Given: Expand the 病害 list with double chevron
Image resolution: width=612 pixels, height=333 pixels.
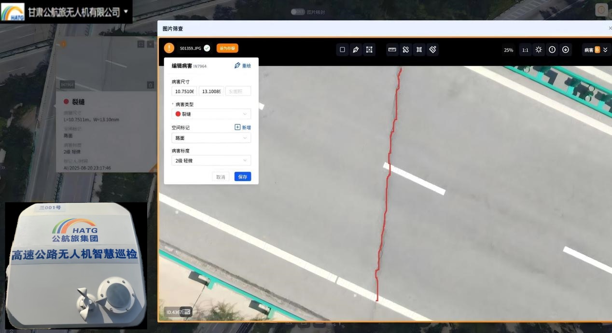Looking at the screenshot, I should tap(605, 50).
